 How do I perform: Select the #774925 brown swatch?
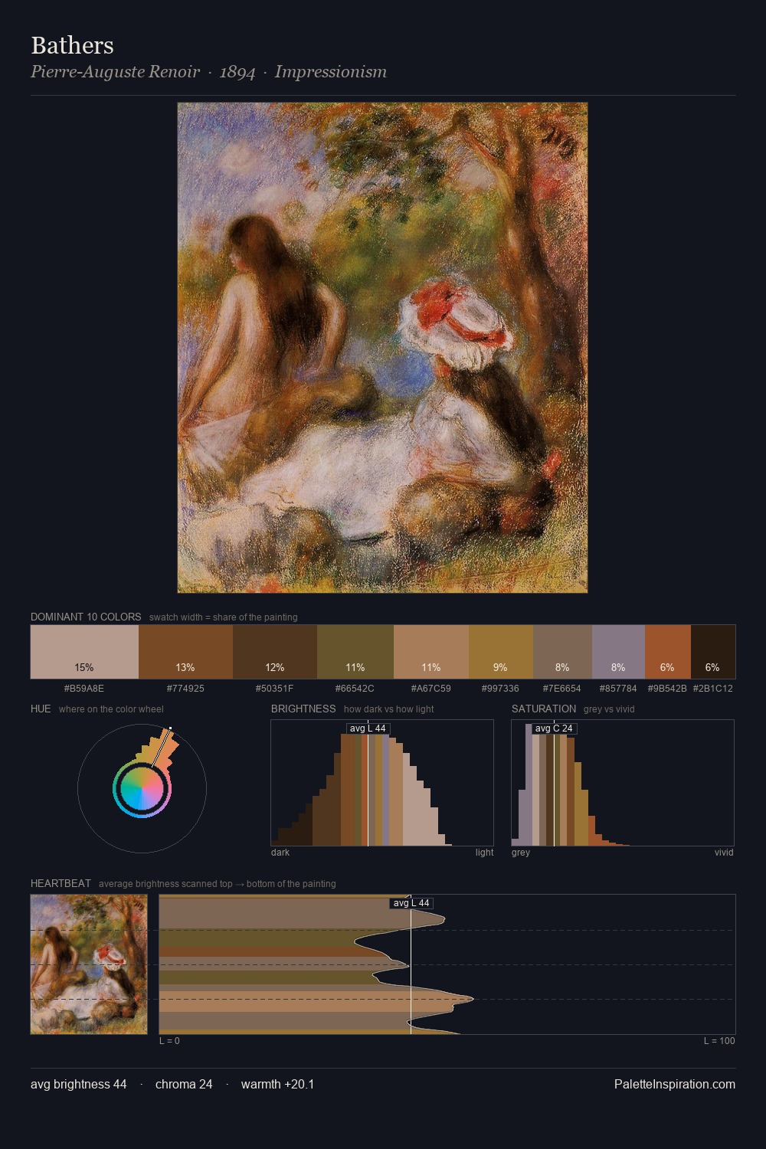[x=185, y=652]
